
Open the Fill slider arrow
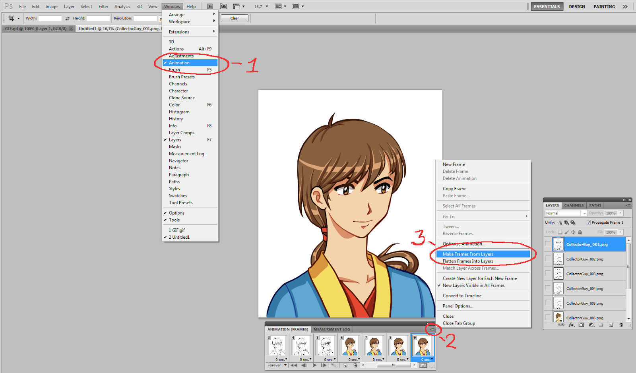coord(620,232)
